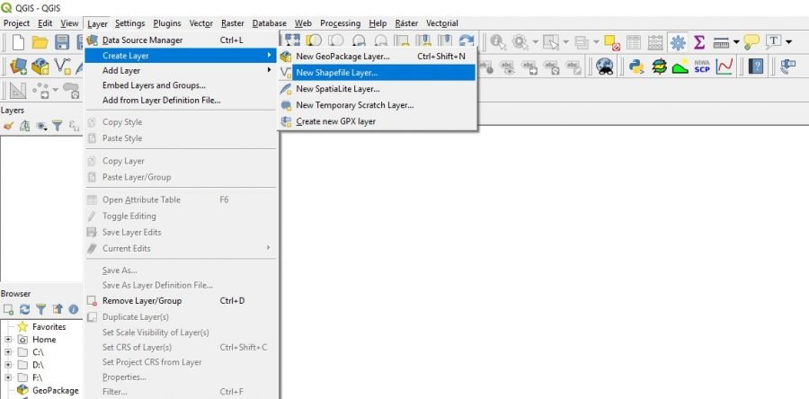The height and width of the screenshot is (399, 809).
Task: Click the Deselect Features yellow square icon
Action: [612, 42]
